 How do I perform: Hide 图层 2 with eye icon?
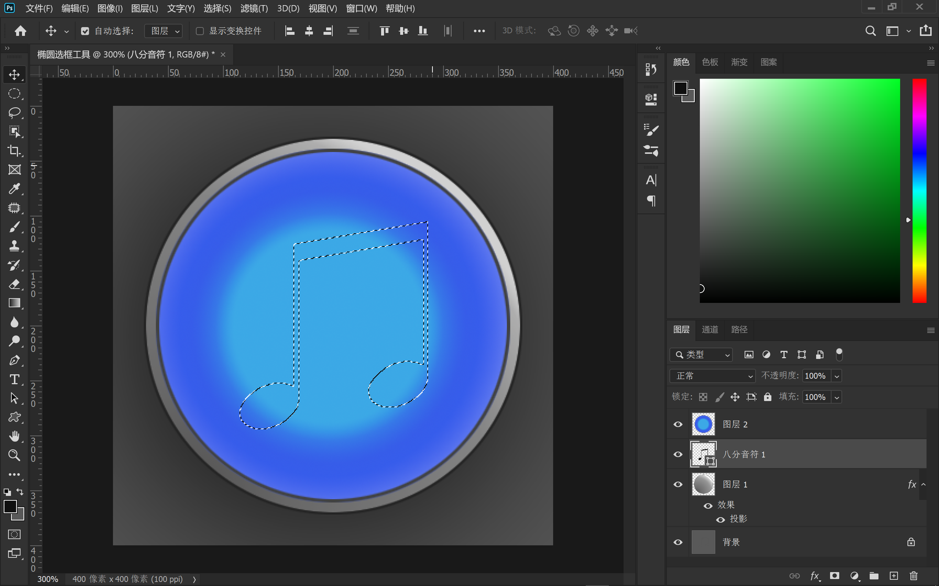pos(678,424)
